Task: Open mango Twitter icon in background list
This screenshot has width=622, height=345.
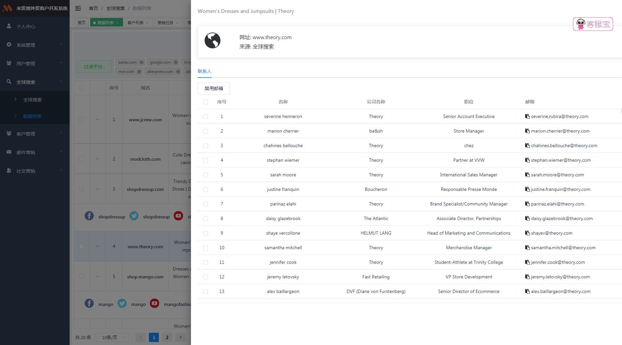Action: tap(122, 303)
